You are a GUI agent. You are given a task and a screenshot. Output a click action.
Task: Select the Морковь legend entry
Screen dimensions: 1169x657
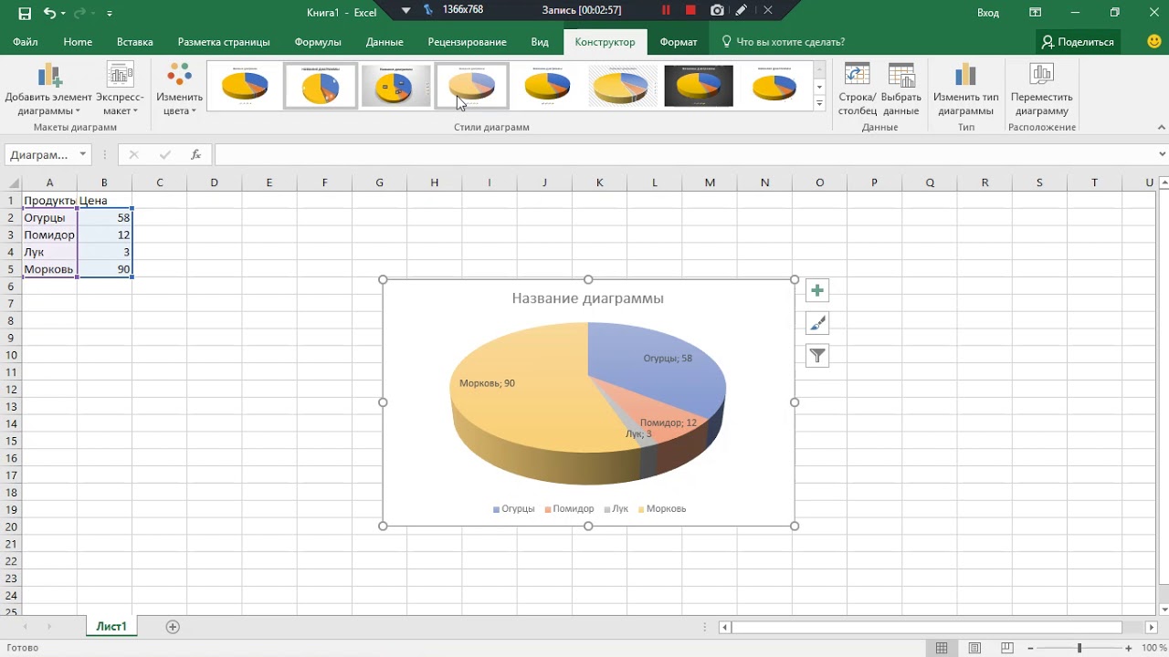[661, 509]
